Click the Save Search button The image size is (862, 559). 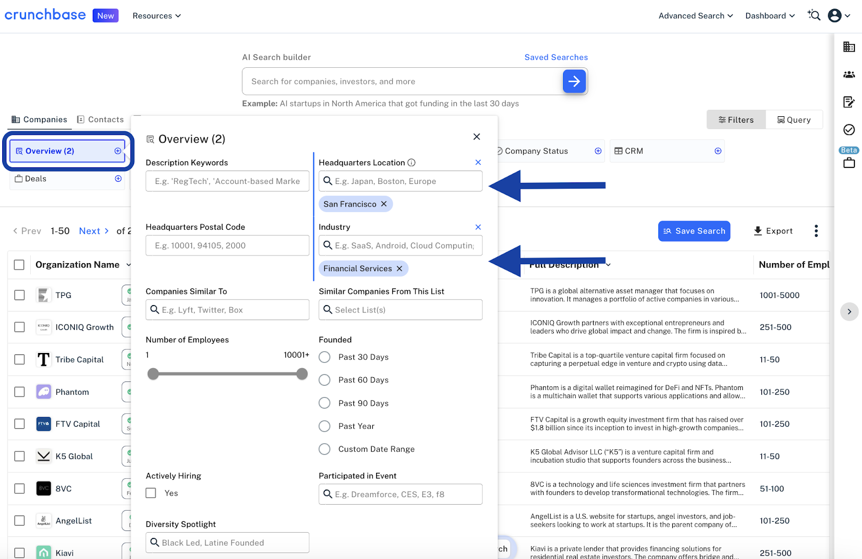pos(694,231)
